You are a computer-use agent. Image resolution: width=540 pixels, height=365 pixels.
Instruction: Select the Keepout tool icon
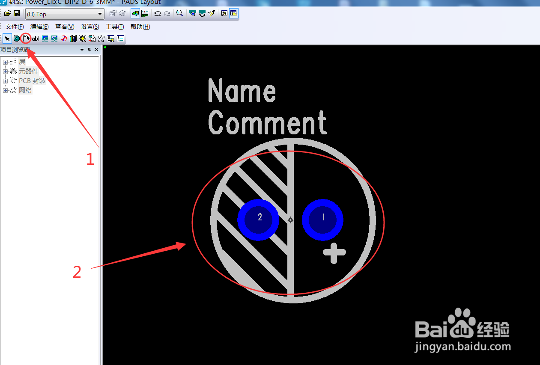tap(64, 39)
